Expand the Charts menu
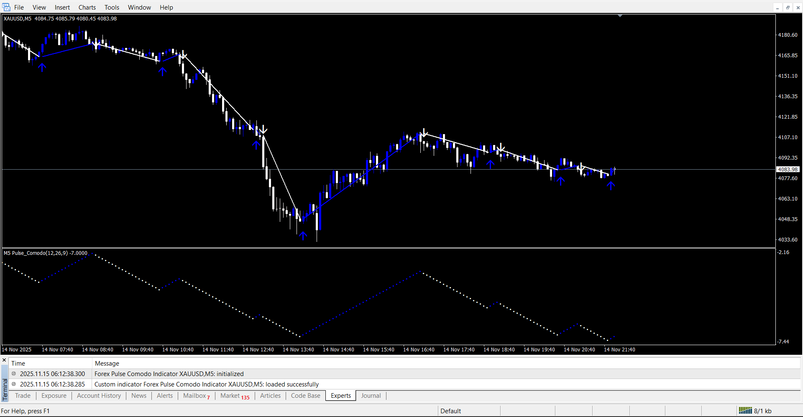The image size is (803, 417). click(87, 8)
